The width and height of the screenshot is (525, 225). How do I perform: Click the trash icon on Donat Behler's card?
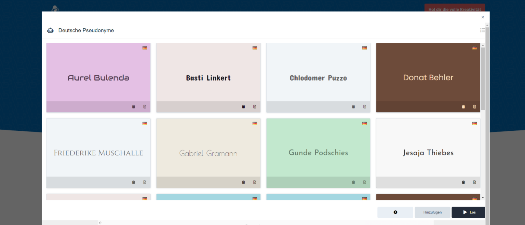(463, 107)
